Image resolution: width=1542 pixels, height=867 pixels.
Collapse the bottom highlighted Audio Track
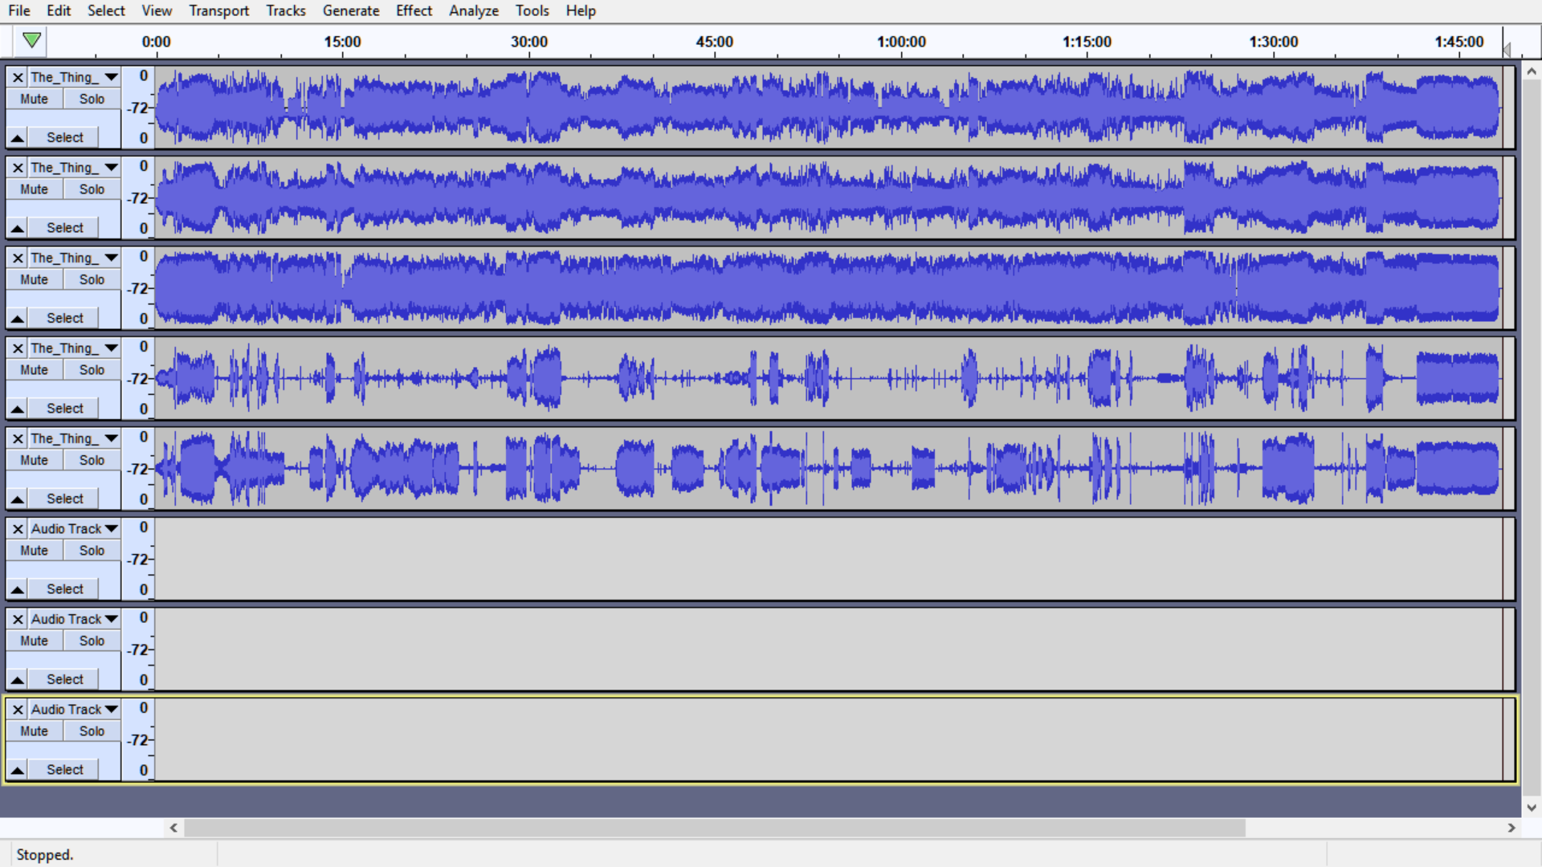[x=17, y=770]
